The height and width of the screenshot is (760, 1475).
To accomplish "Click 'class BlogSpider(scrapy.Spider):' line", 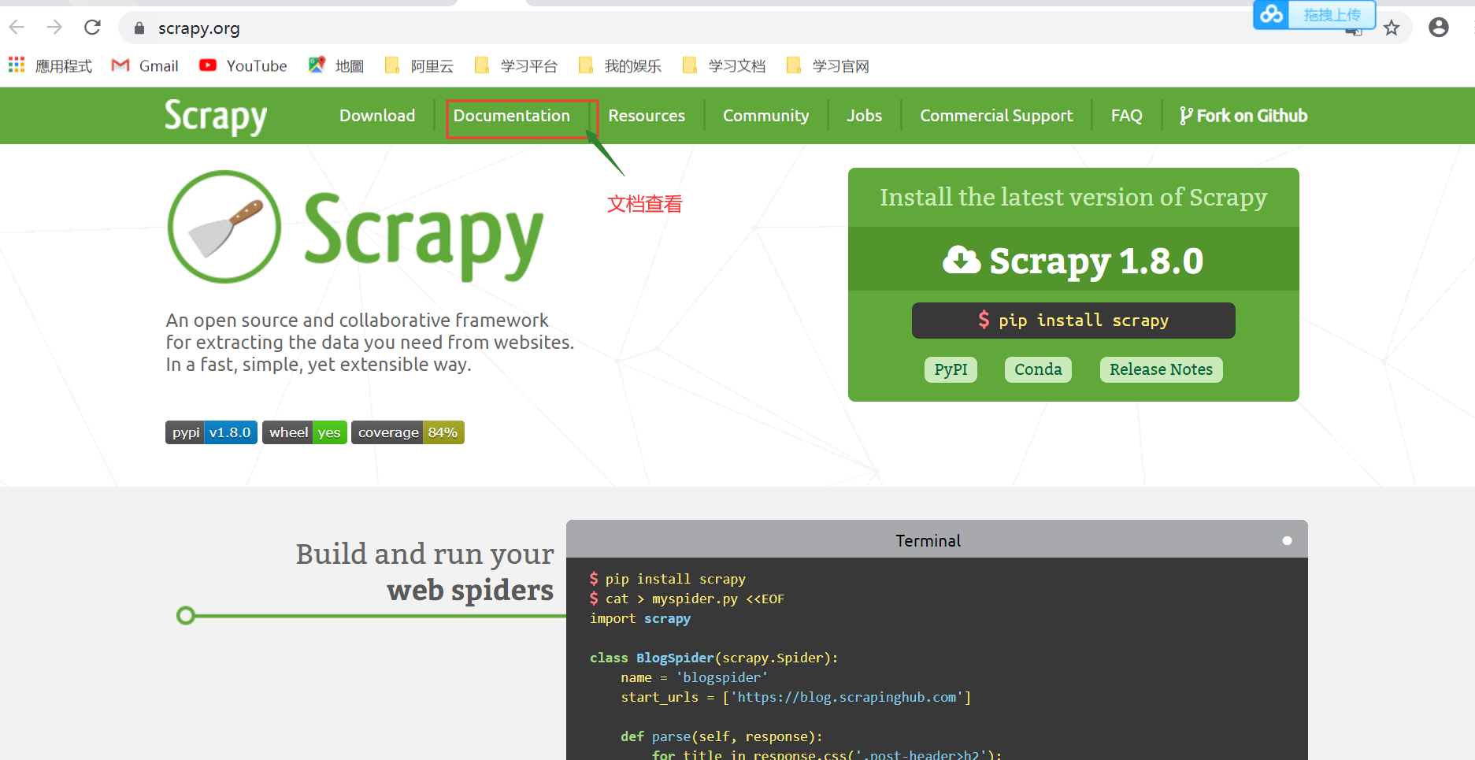I will pos(714,658).
